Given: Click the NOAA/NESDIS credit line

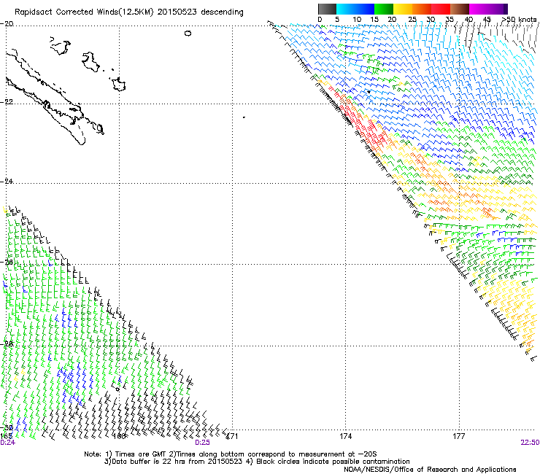Looking at the screenshot, I should pyautogui.click(x=430, y=469).
